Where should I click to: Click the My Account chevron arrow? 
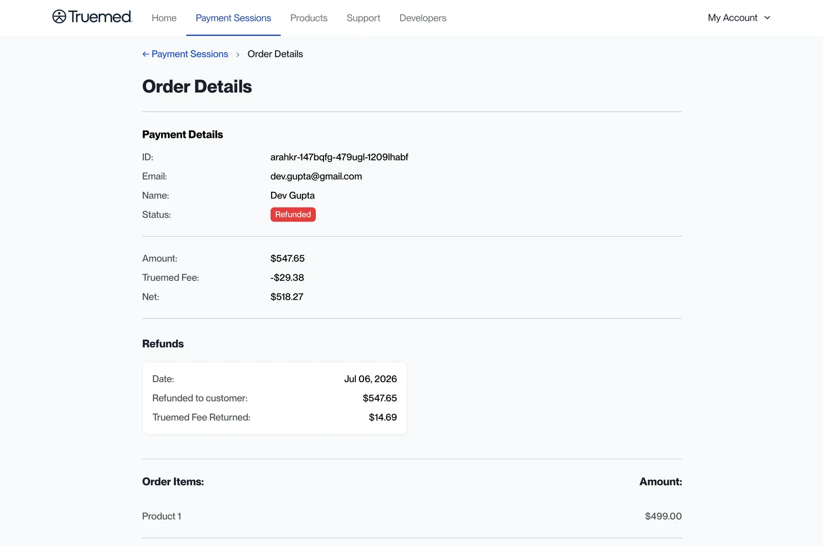(x=767, y=17)
